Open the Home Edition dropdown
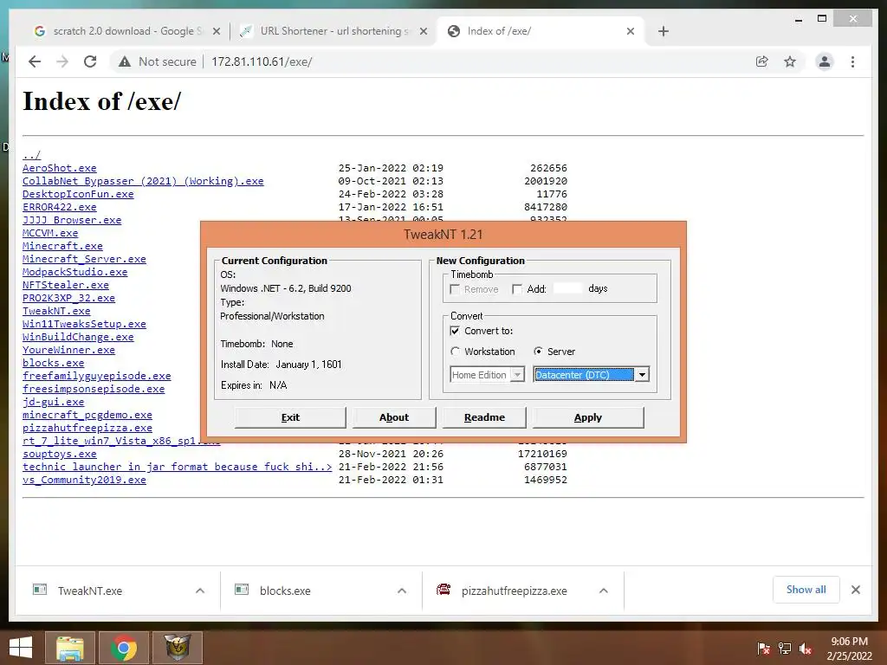Image resolution: width=887 pixels, height=665 pixels. click(517, 374)
